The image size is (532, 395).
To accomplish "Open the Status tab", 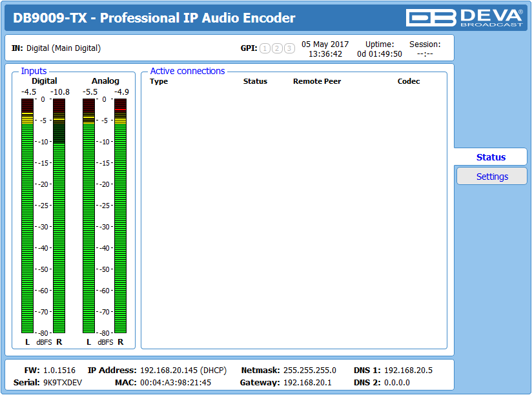I will [x=491, y=157].
